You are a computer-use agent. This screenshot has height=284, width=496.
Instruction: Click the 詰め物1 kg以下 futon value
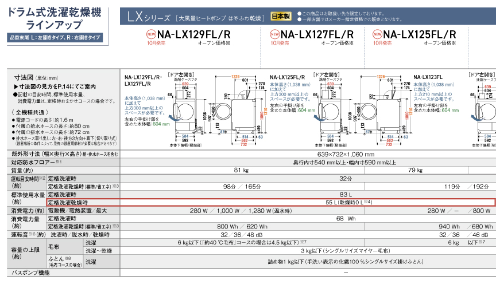(346, 262)
